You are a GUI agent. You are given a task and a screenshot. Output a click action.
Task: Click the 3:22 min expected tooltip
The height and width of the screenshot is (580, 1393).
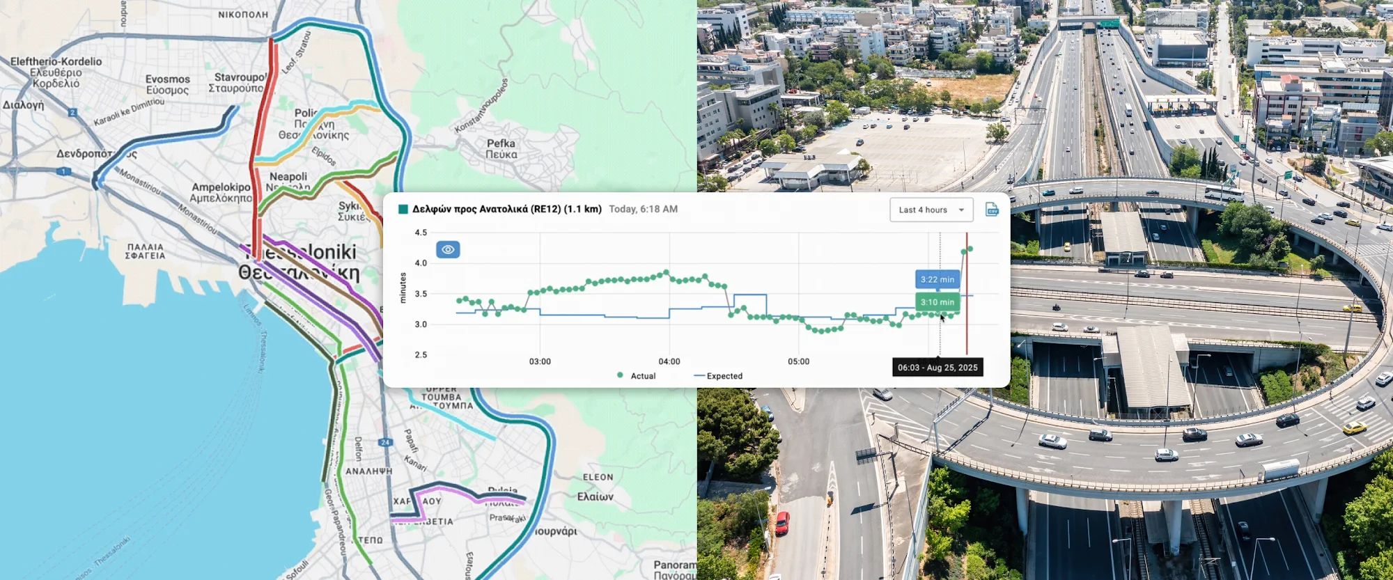tap(937, 279)
